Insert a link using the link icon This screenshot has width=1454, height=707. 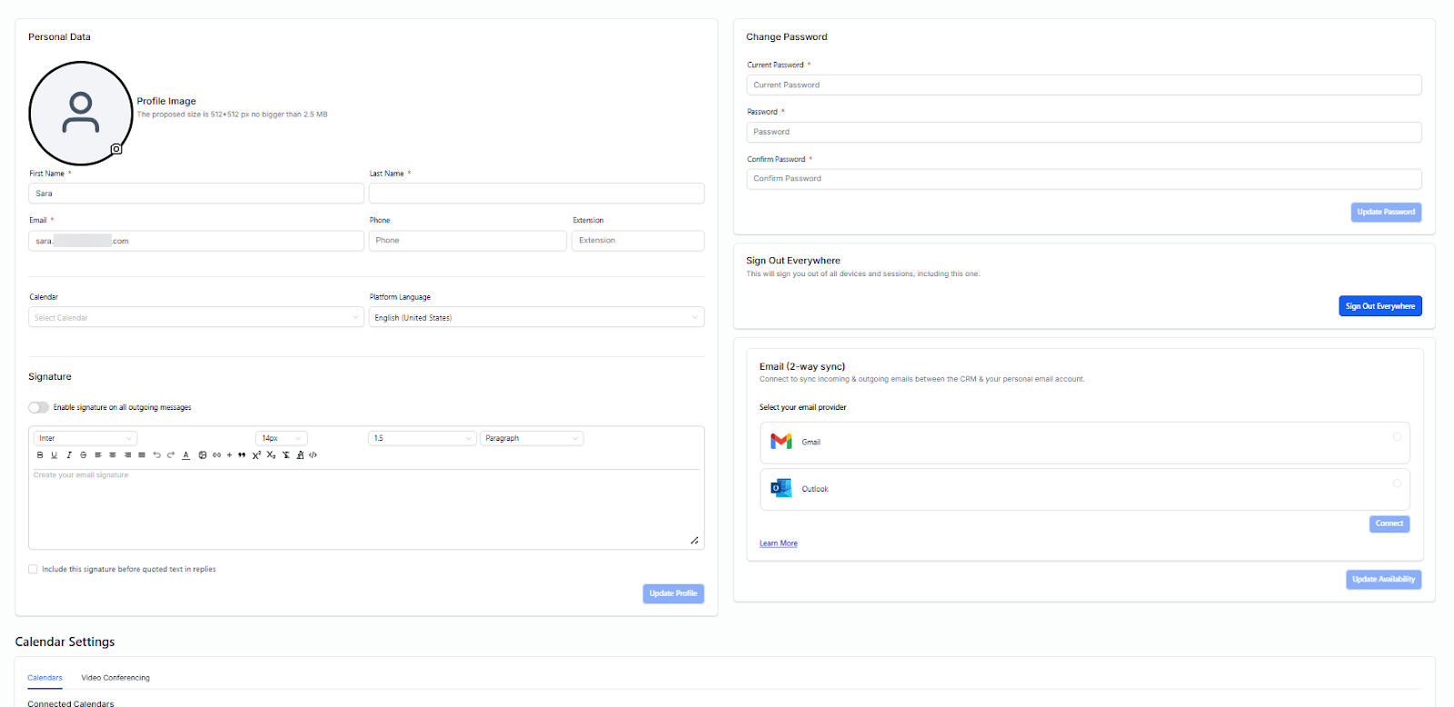pos(217,455)
